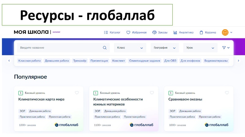Open the Климатическая карта мира title
This screenshot has width=245, height=137.
pyautogui.click(x=41, y=99)
